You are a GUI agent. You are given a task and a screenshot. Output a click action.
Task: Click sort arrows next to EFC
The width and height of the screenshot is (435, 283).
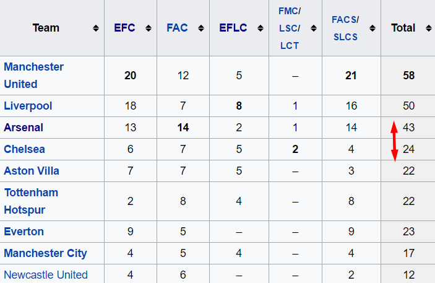148,28
